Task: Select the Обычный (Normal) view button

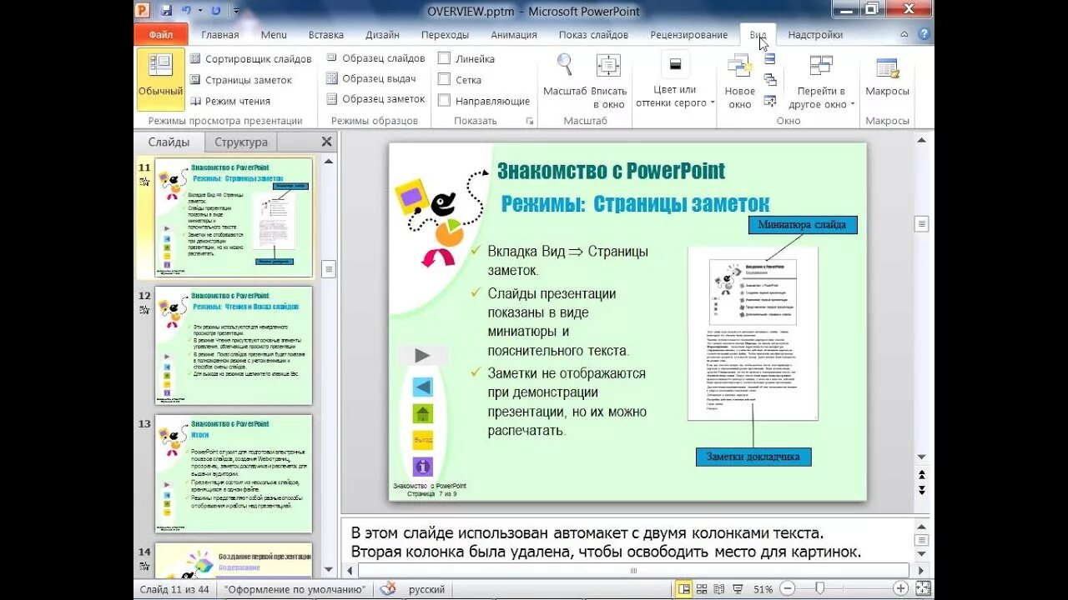Action: pos(160,79)
